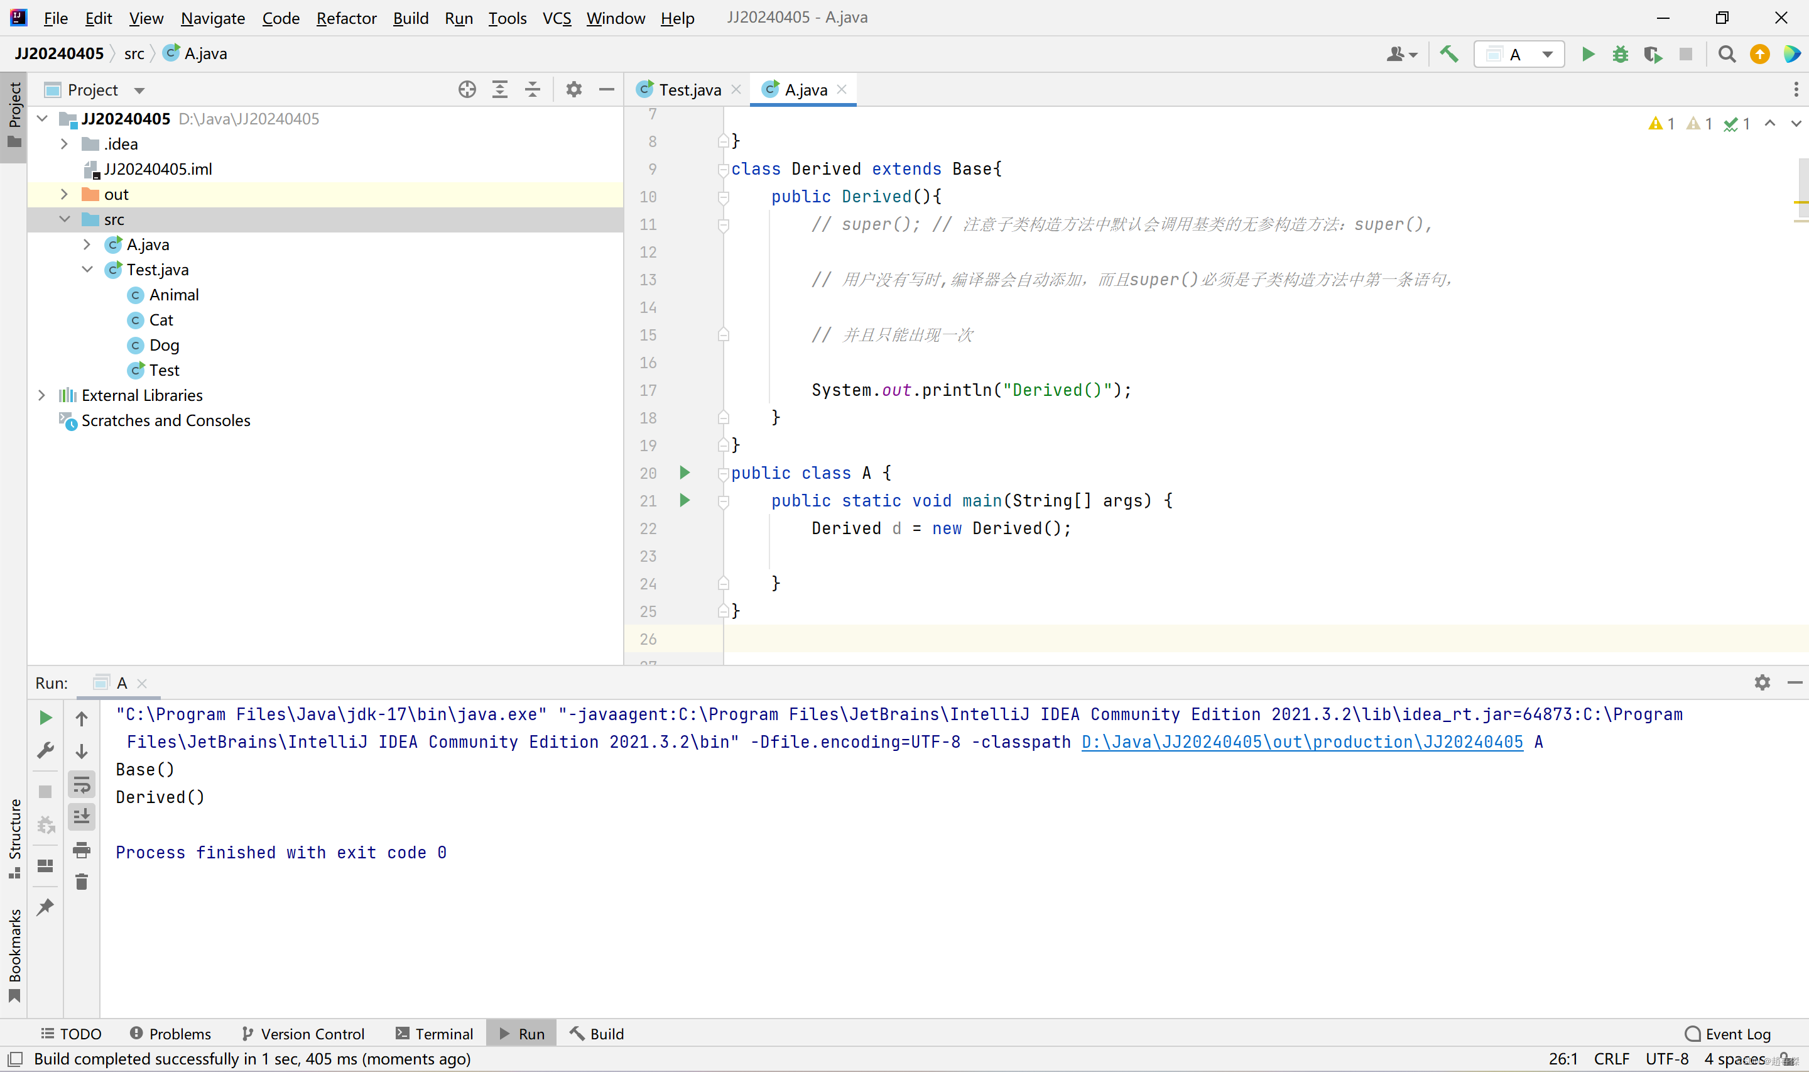Expand the out folder
Image resolution: width=1809 pixels, height=1072 pixels.
tap(64, 194)
